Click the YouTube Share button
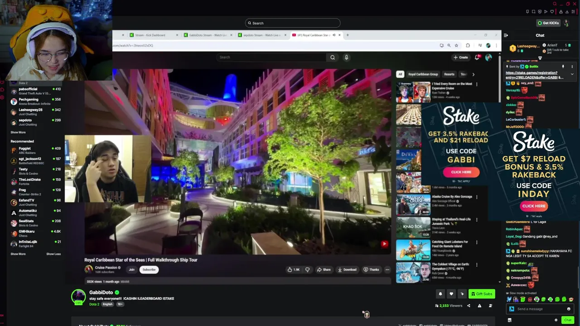 (324, 269)
